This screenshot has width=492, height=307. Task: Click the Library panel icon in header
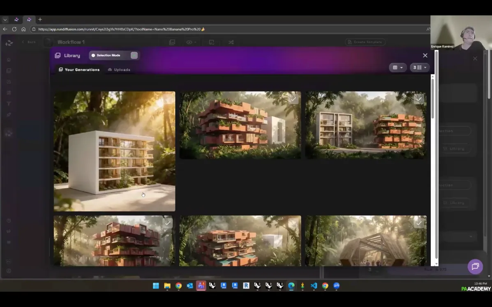pos(58,55)
